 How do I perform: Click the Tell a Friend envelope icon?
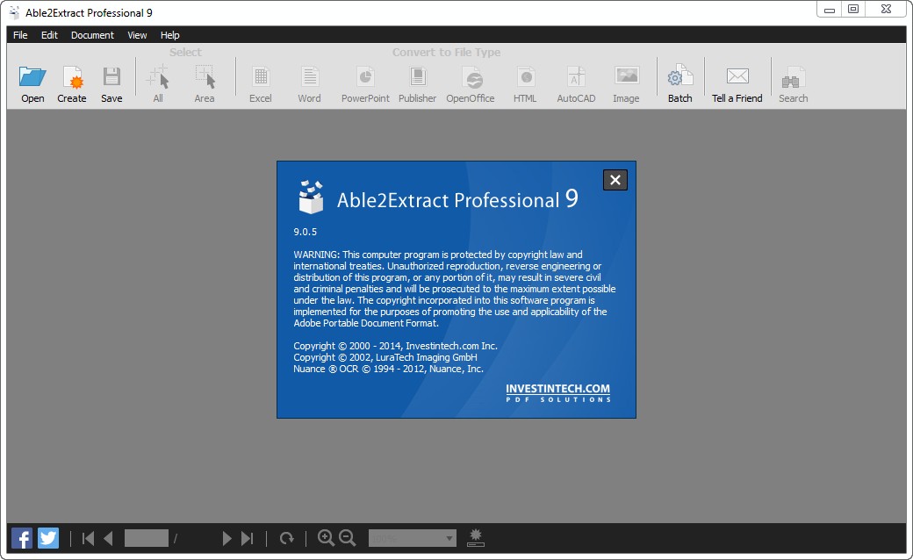(x=737, y=75)
